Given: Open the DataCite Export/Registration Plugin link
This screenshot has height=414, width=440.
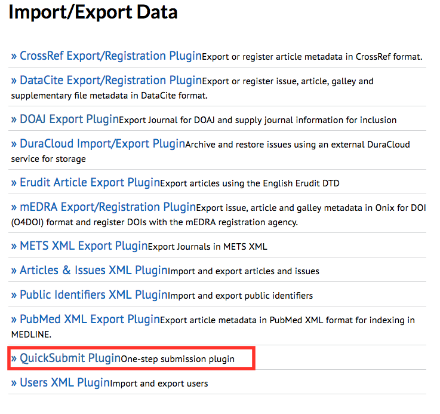Looking at the screenshot, I should 110,81.
